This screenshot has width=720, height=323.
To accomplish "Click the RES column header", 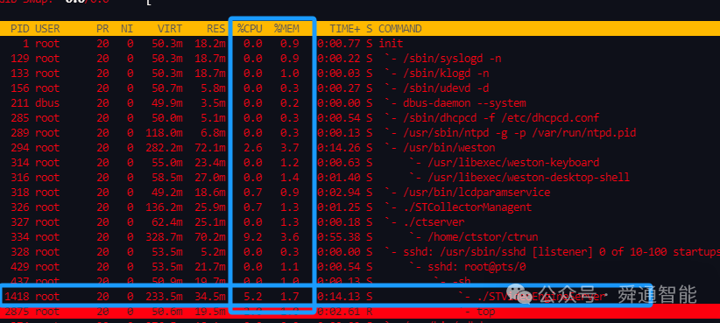I will coord(215,29).
